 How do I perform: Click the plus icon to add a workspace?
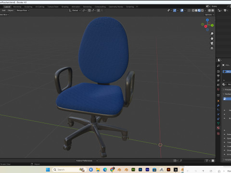[137, 7]
